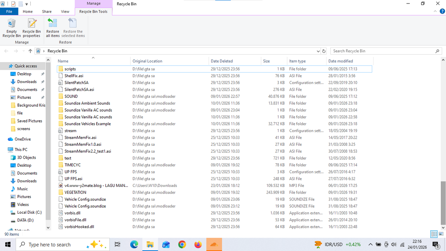
Task: Select the MP3 file icon for v4.www-y2mate.blog
Action: pos(61,185)
